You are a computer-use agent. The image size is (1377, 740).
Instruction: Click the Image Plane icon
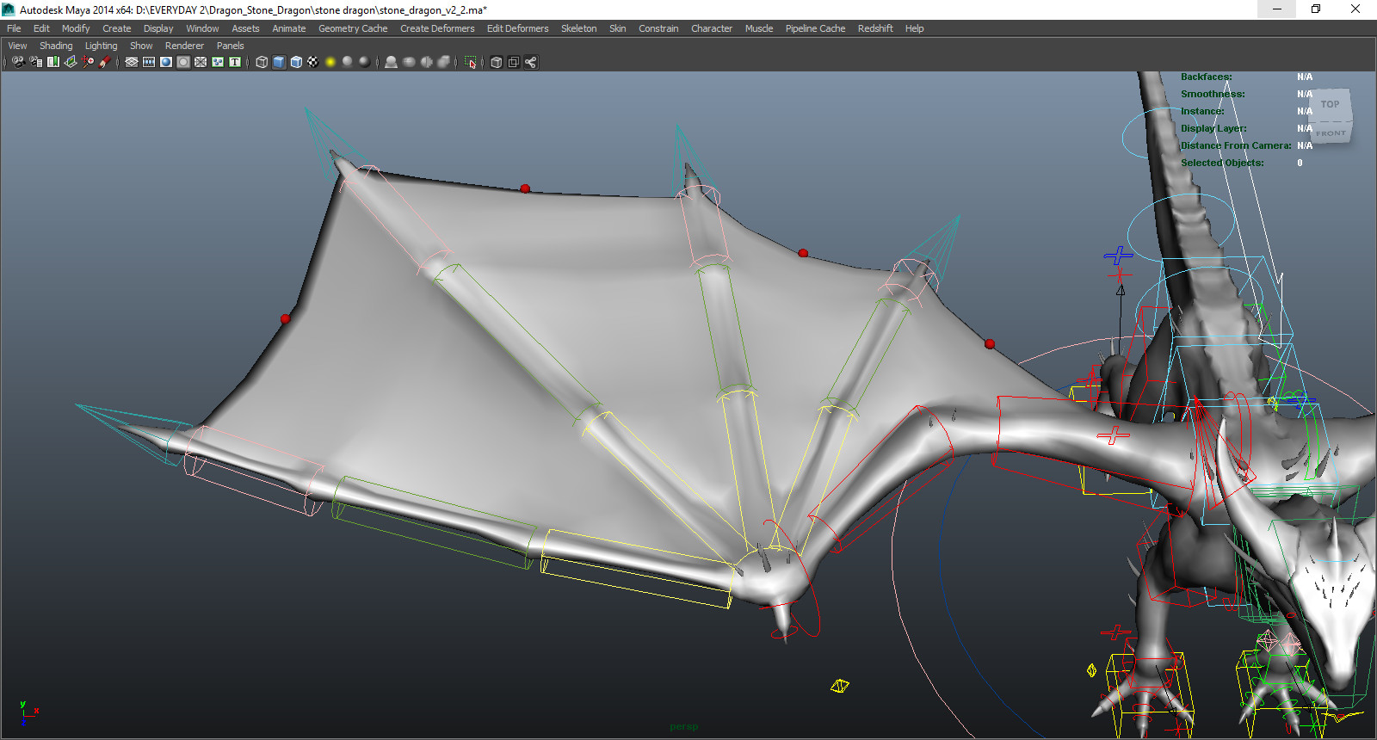coord(71,62)
